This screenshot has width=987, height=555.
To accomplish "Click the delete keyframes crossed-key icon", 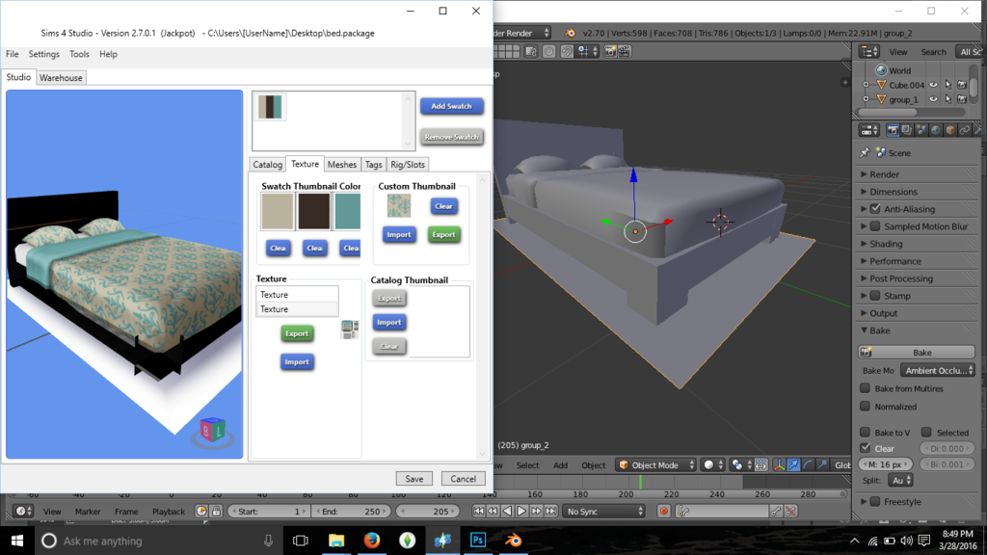I will pyautogui.click(x=790, y=512).
